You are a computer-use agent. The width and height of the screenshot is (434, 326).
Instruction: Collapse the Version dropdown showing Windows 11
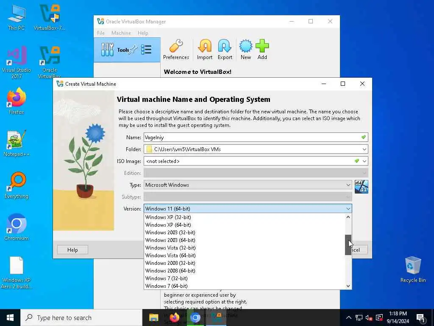pyautogui.click(x=248, y=208)
